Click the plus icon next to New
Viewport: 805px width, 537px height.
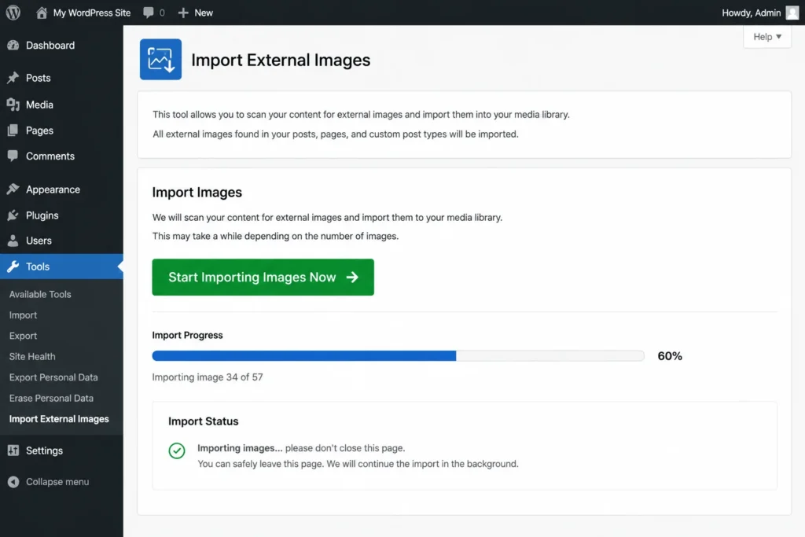click(183, 13)
